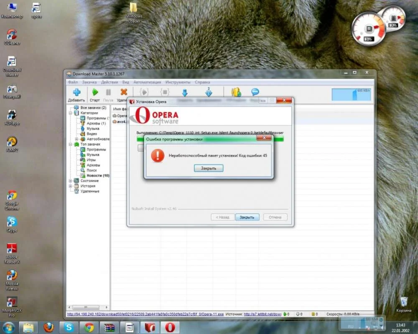418x334 pixels.
Task: Collapse the Категории tree node
Action: click(70, 113)
